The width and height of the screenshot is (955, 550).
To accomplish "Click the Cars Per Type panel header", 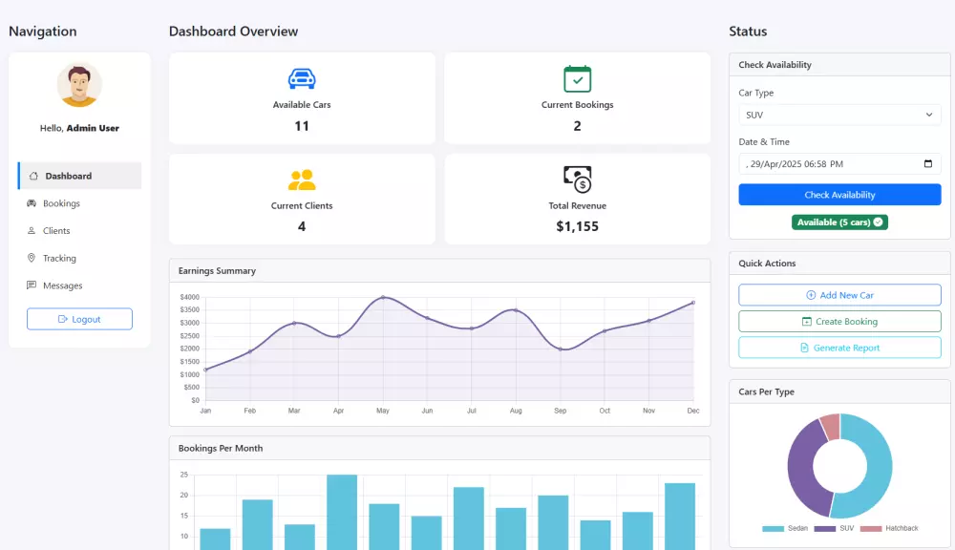I will pyautogui.click(x=839, y=391).
